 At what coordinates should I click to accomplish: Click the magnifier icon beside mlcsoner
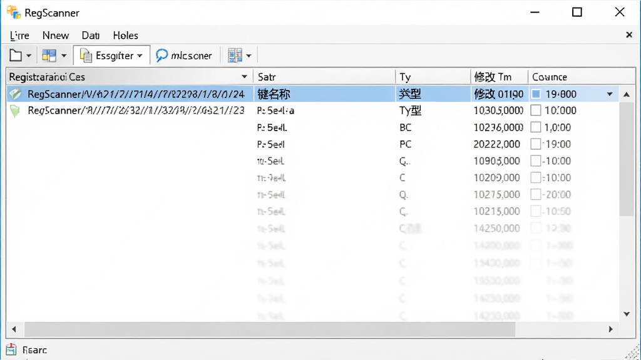coord(162,56)
